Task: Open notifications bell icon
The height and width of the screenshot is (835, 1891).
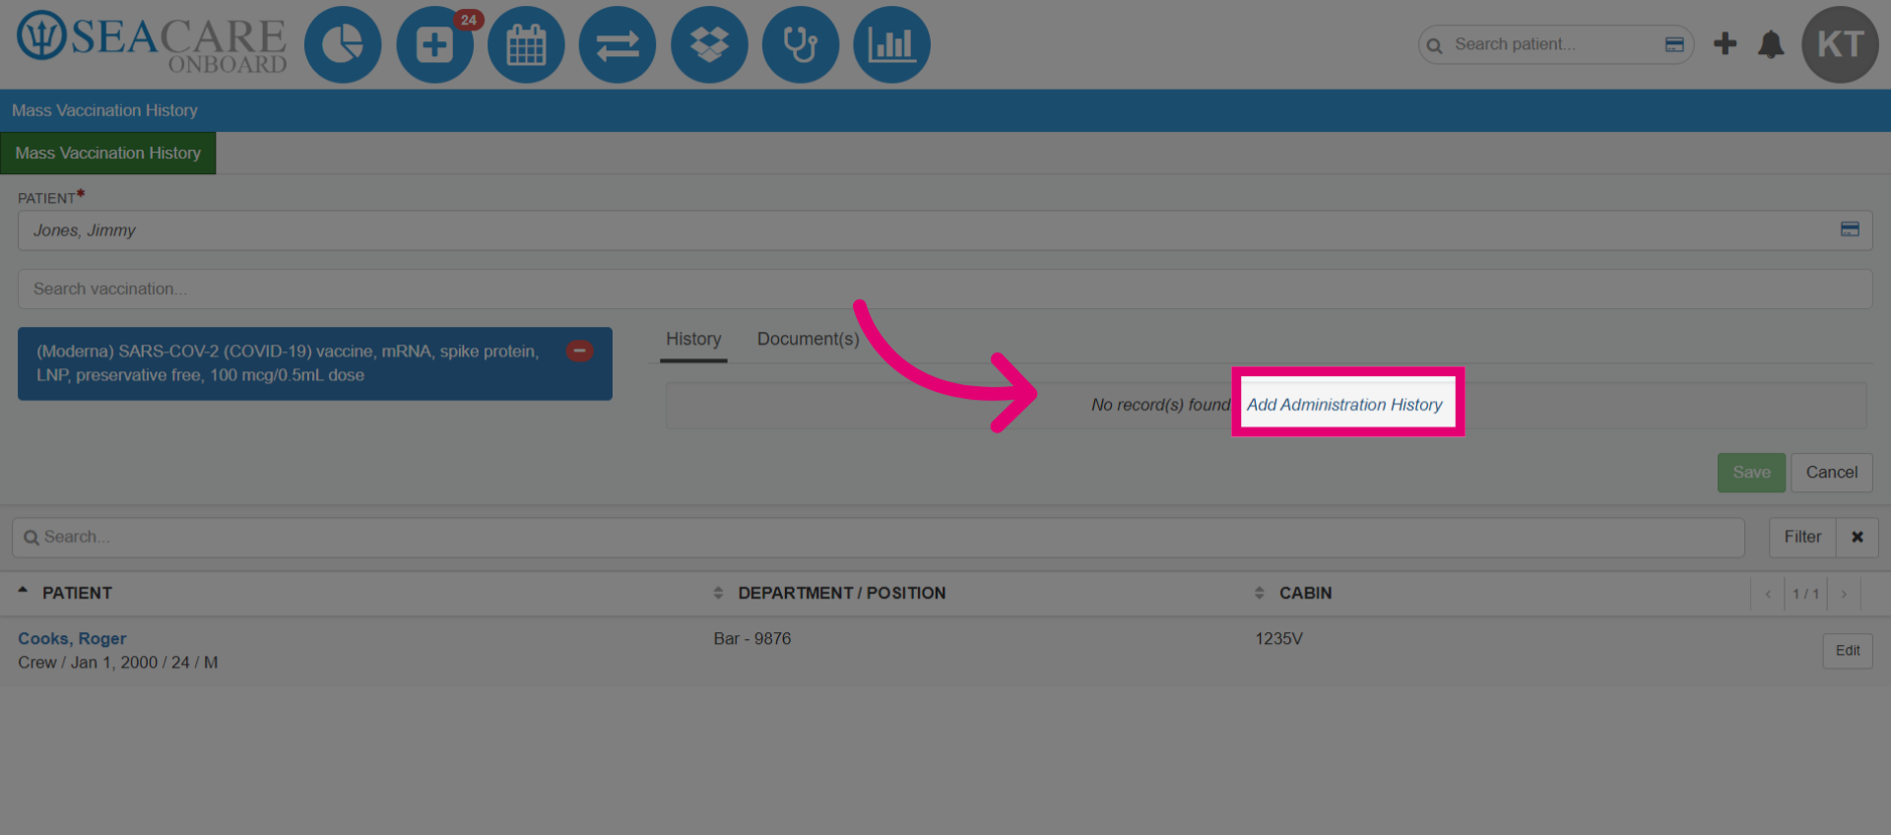Action: tap(1771, 44)
